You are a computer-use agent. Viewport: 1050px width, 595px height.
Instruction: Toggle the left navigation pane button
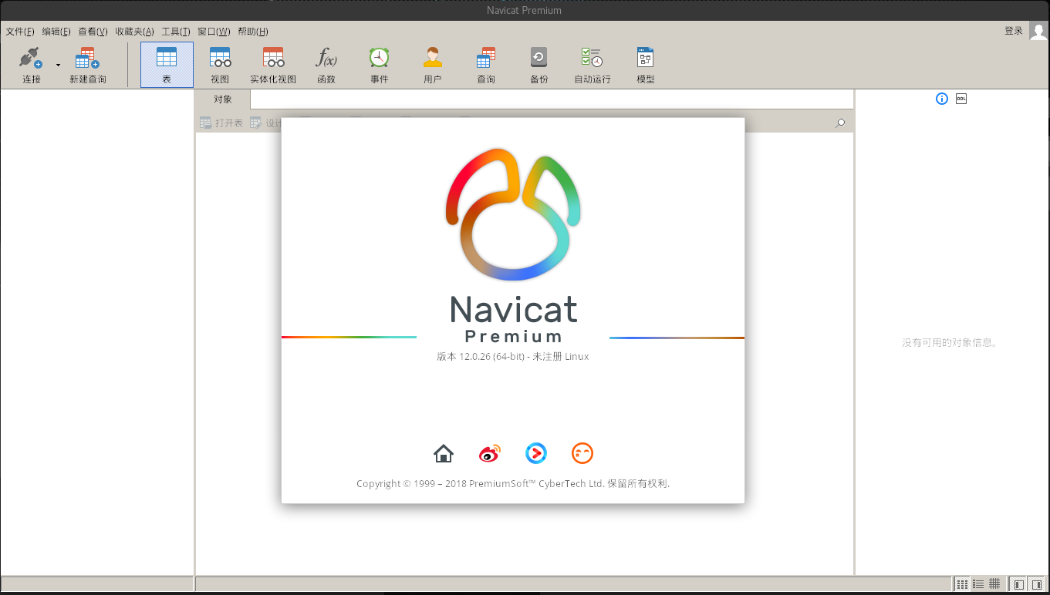1018,584
